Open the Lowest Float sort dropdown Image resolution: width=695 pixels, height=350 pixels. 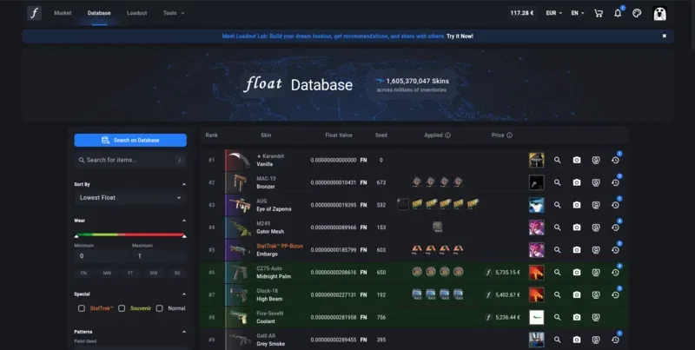point(130,198)
